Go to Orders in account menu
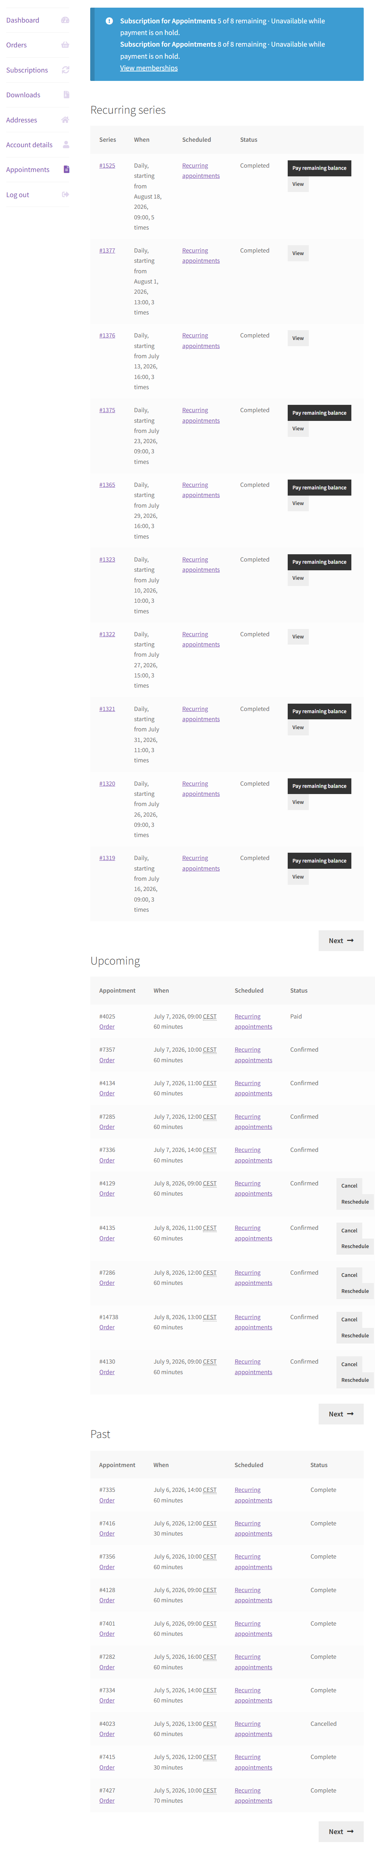The width and height of the screenshot is (375, 1861). pos(17,45)
